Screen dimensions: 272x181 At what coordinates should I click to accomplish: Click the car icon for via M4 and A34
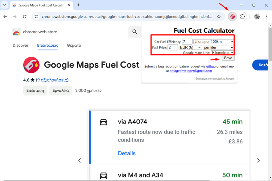point(104,176)
